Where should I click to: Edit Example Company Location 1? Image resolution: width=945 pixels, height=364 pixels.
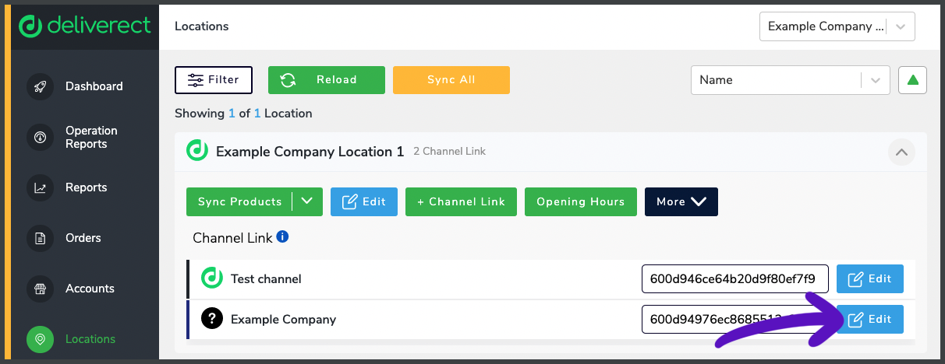pos(364,201)
